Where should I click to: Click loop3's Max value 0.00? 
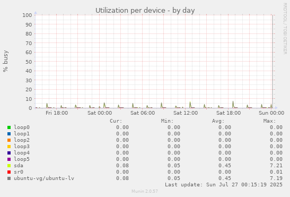(x=276, y=147)
